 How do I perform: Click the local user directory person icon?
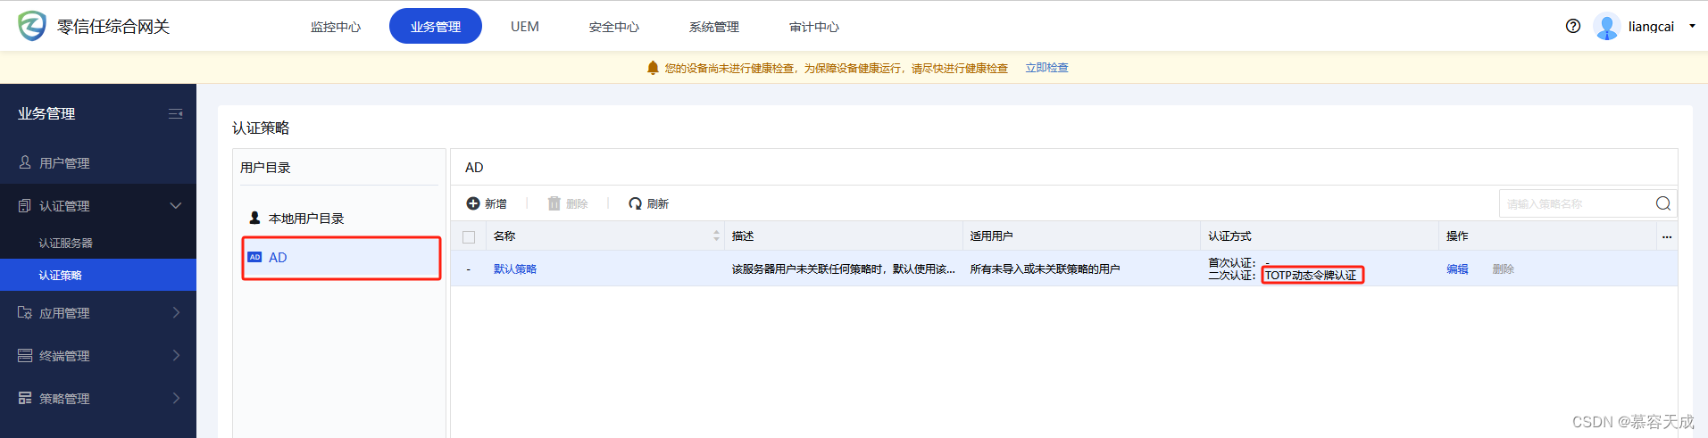pyautogui.click(x=254, y=218)
